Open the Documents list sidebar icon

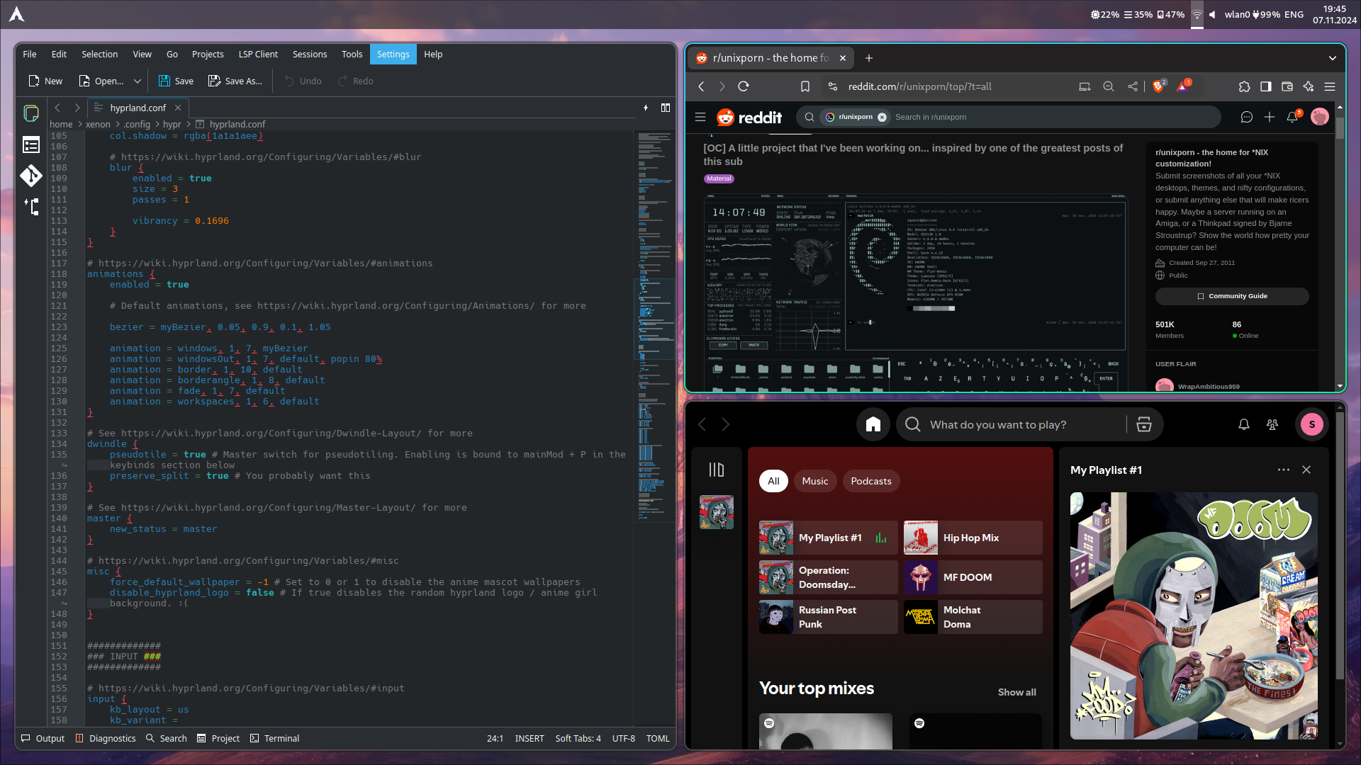31,113
